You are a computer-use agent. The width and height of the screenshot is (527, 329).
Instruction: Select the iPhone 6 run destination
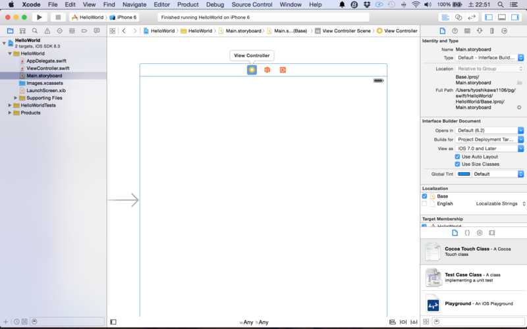pos(123,17)
